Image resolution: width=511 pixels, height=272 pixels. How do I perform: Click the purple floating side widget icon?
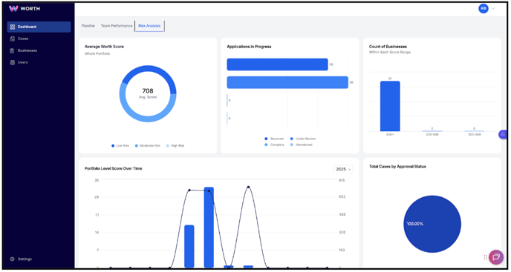pyautogui.click(x=503, y=134)
